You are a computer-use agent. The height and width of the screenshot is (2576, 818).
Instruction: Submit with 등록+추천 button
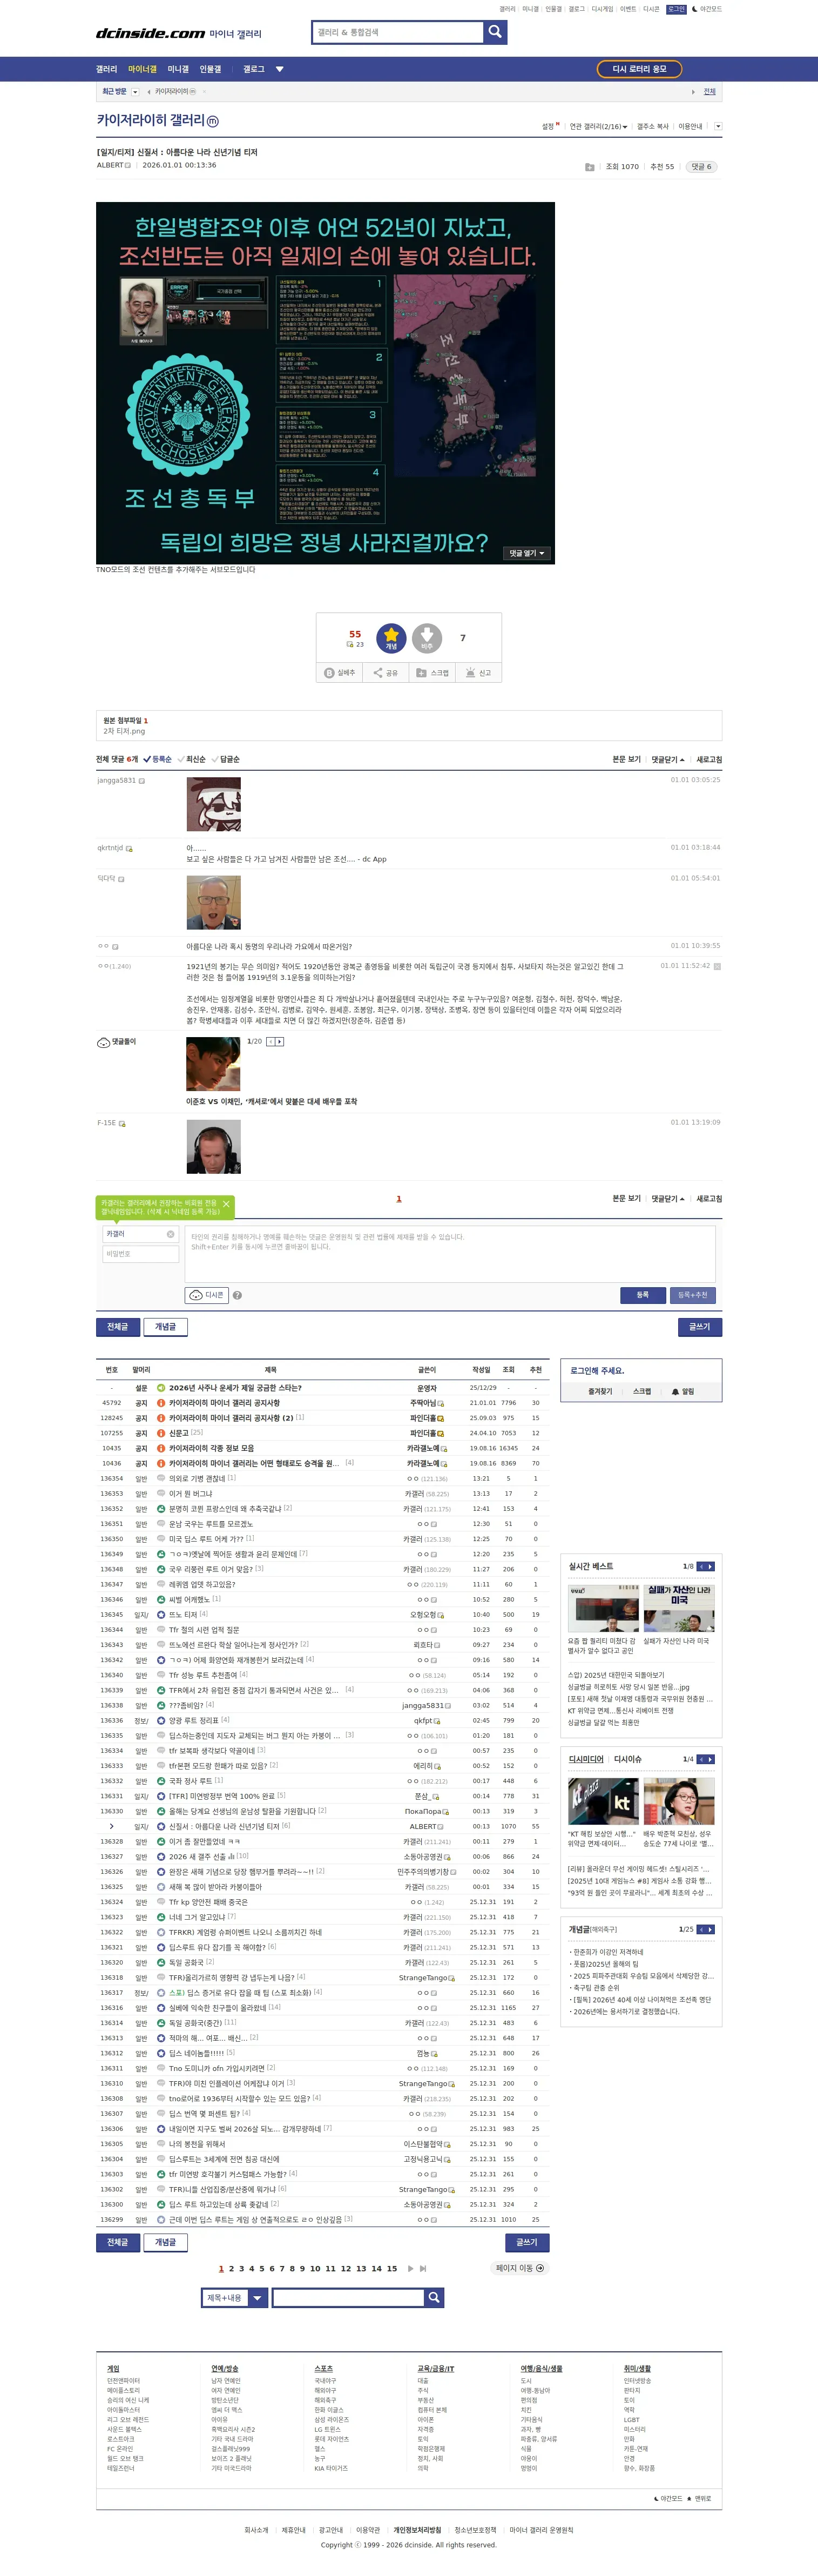point(692,1295)
